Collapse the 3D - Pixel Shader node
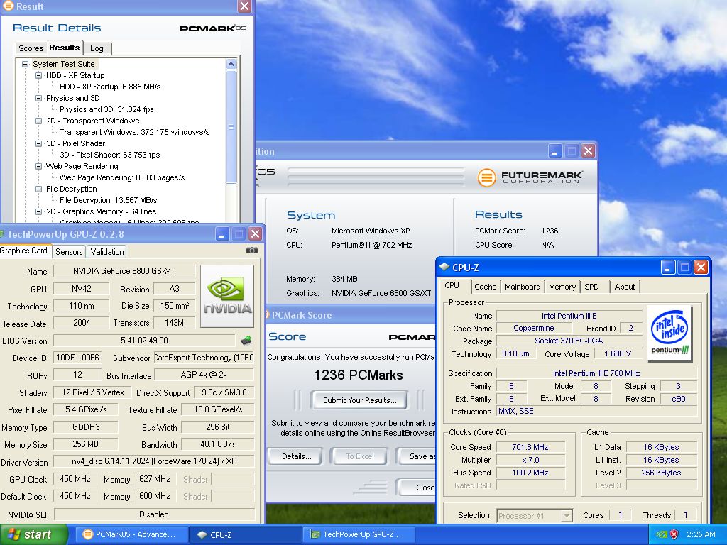This screenshot has width=727, height=545. (38, 143)
